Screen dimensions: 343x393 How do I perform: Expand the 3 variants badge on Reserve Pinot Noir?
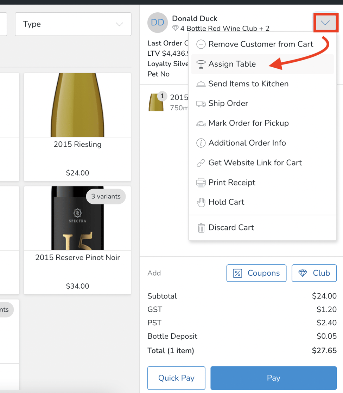coord(106,196)
